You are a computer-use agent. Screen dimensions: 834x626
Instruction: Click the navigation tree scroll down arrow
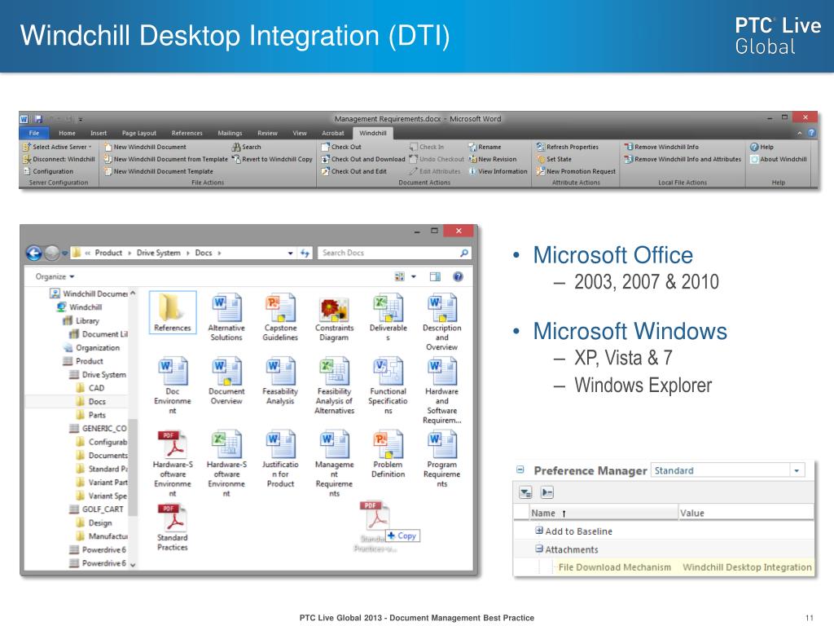[133, 565]
